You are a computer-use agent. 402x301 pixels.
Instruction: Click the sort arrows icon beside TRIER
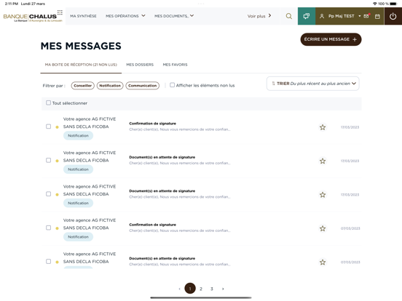[x=273, y=84]
